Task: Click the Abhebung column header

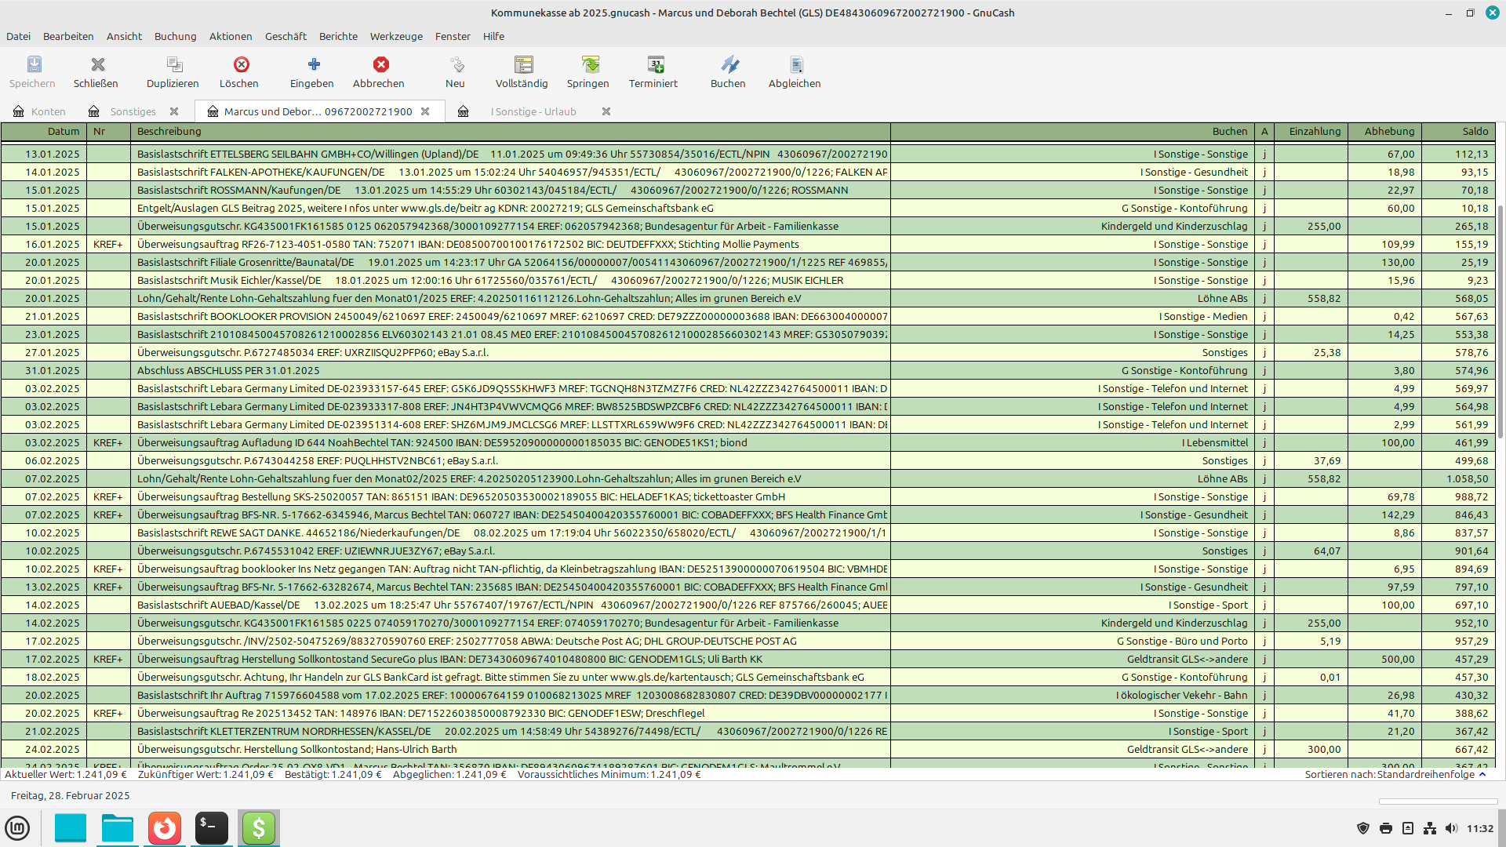Action: [x=1384, y=132]
